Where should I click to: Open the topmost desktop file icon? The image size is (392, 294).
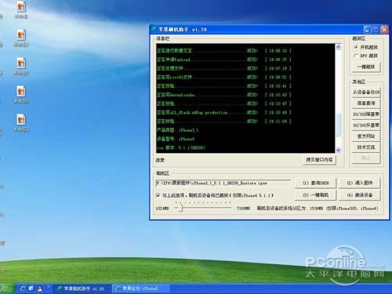tap(21, 7)
